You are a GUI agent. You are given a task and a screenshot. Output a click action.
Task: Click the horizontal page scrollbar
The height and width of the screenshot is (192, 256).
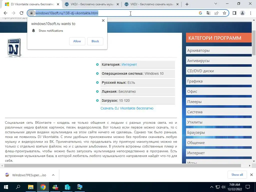coord(122,165)
